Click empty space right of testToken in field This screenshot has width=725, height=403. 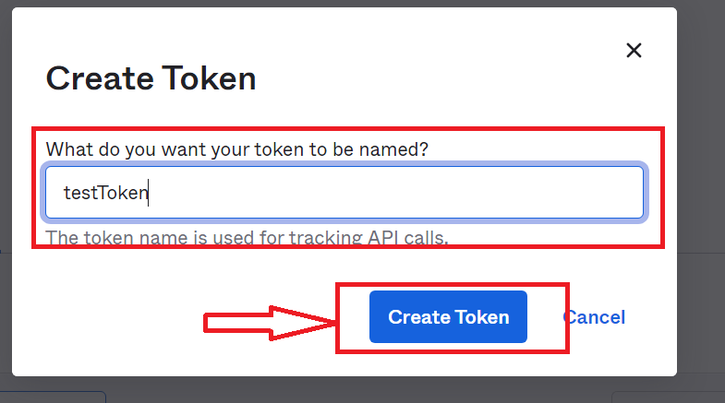tap(416, 193)
